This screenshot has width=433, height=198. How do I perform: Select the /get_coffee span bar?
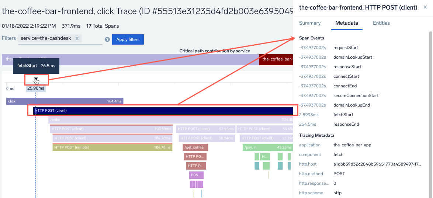(195, 147)
